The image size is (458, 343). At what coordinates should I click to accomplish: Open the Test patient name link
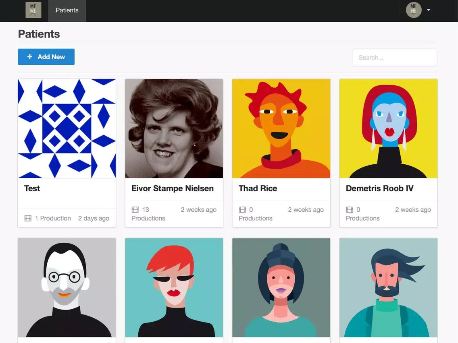[x=32, y=188]
